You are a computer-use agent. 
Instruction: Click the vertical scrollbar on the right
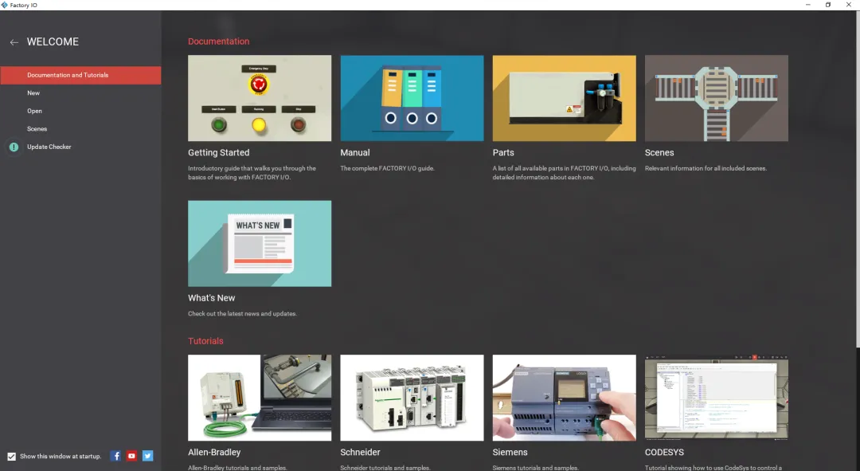pyautogui.click(x=858, y=179)
